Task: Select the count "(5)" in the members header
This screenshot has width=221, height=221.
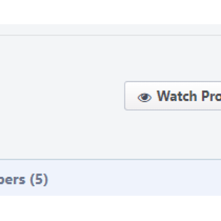Action: pos(39,180)
